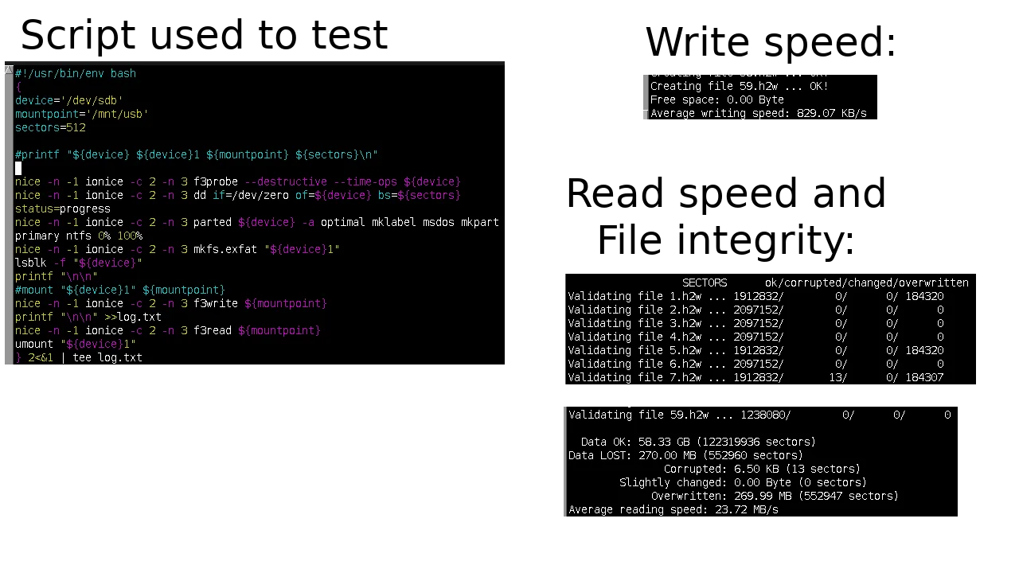
Task: Select the commented "#mount" line
Action: (x=120, y=290)
